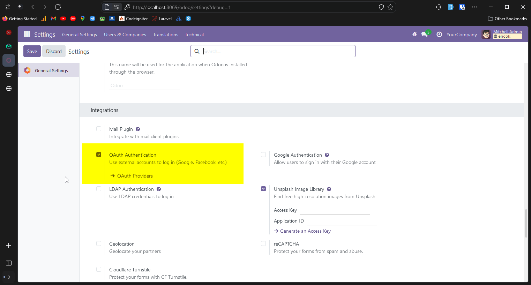Click the Mitchell Admin avatar picture

486,34
